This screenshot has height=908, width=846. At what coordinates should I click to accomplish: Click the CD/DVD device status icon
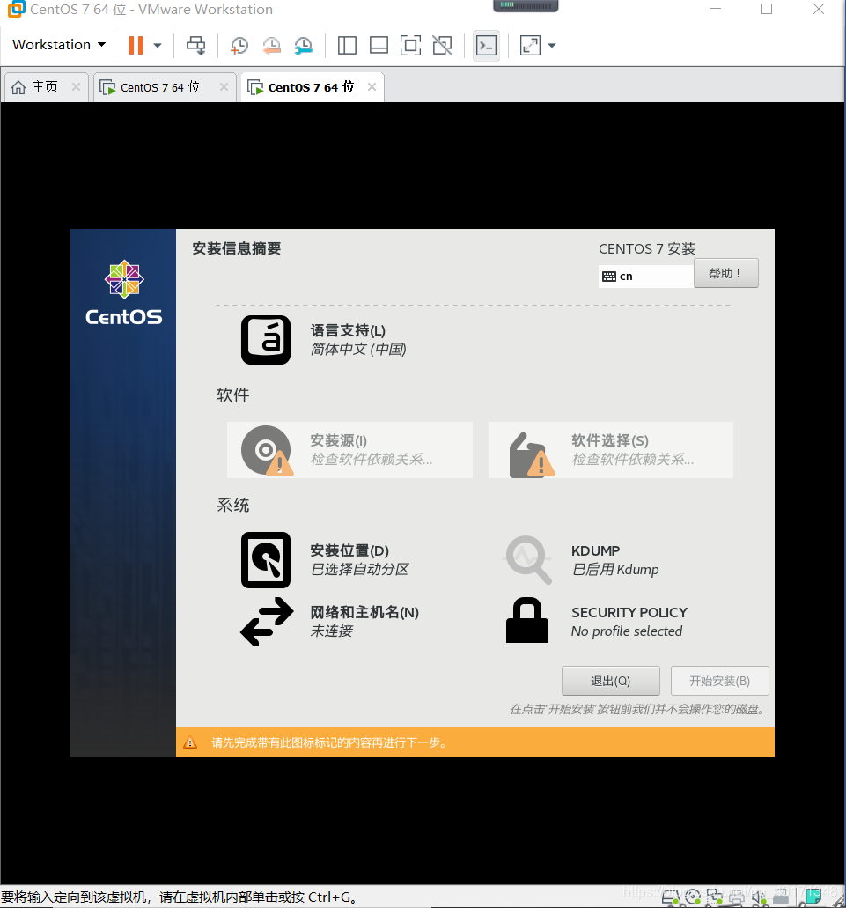point(693,897)
